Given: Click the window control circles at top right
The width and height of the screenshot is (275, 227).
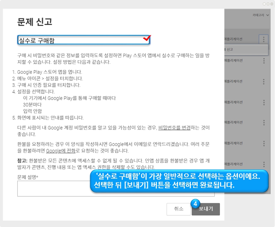Looking at the screenshot, I should tap(268, 4).
